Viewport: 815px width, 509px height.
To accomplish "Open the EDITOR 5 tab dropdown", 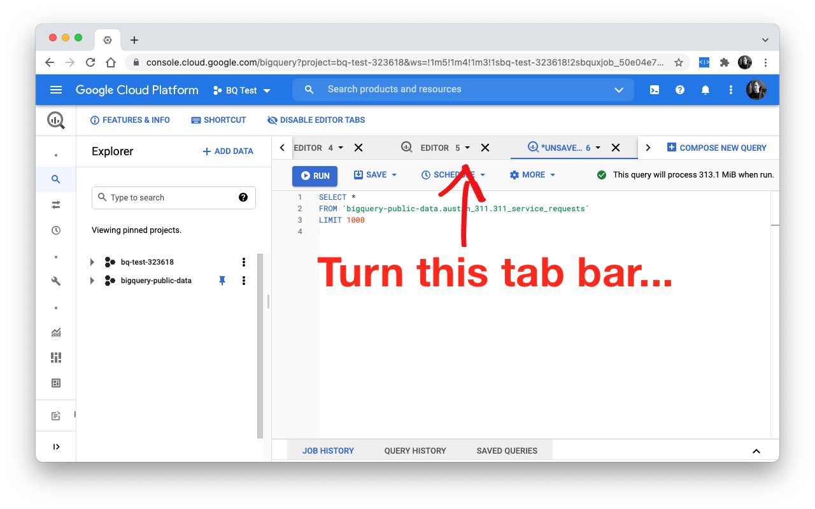I will 467,148.
